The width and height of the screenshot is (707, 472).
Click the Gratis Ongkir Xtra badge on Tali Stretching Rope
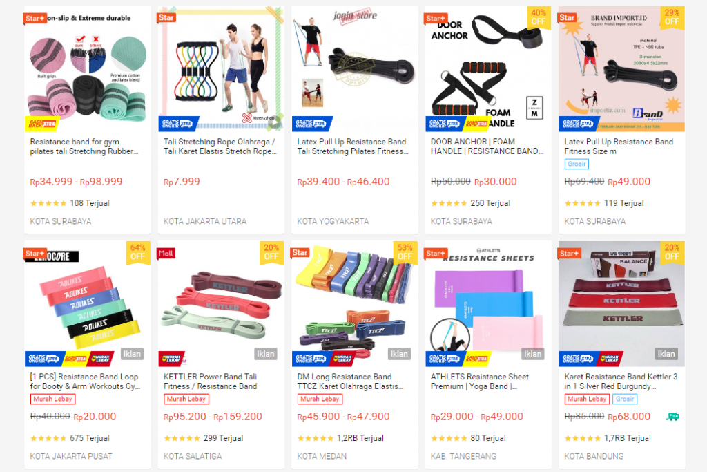tap(177, 123)
